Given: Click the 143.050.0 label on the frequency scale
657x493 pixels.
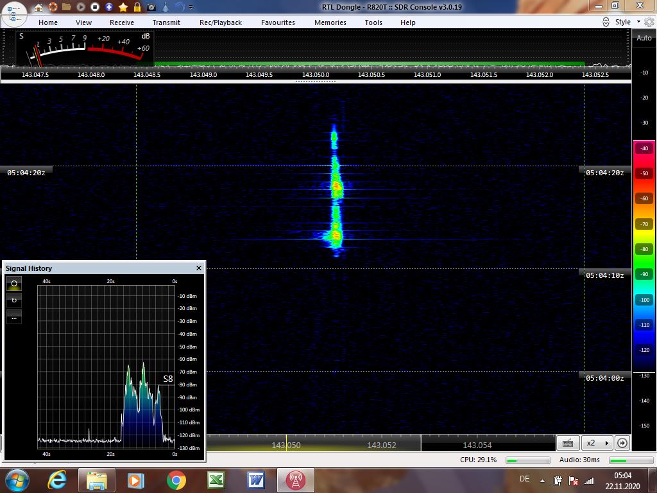Looking at the screenshot, I should [316, 74].
